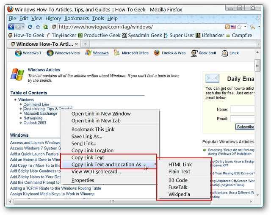Click the RSS feed icon in address bar
This screenshot has height=215, width=271.
point(227,27)
